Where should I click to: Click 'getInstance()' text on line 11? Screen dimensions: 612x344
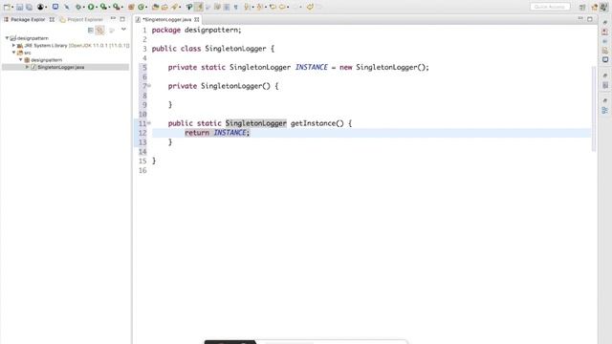click(317, 123)
